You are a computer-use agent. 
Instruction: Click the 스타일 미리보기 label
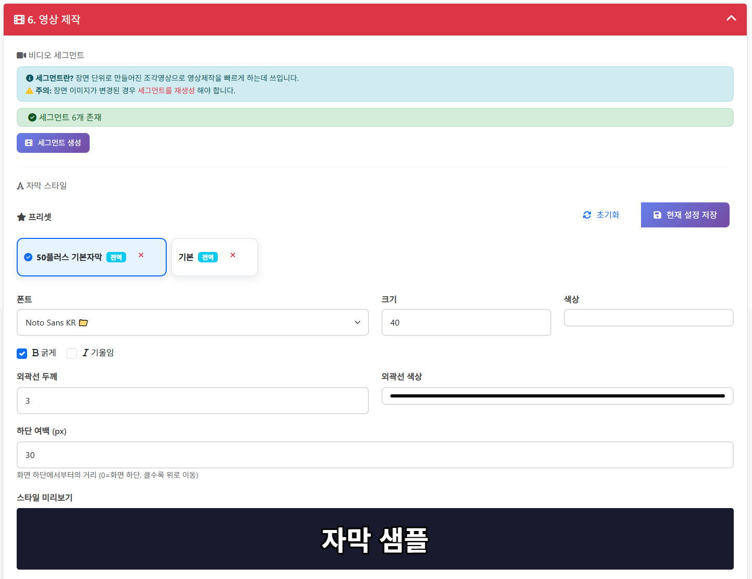[x=45, y=498]
